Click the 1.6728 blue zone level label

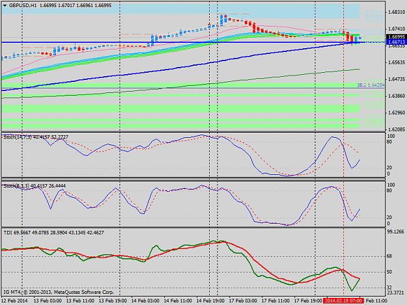374,32
